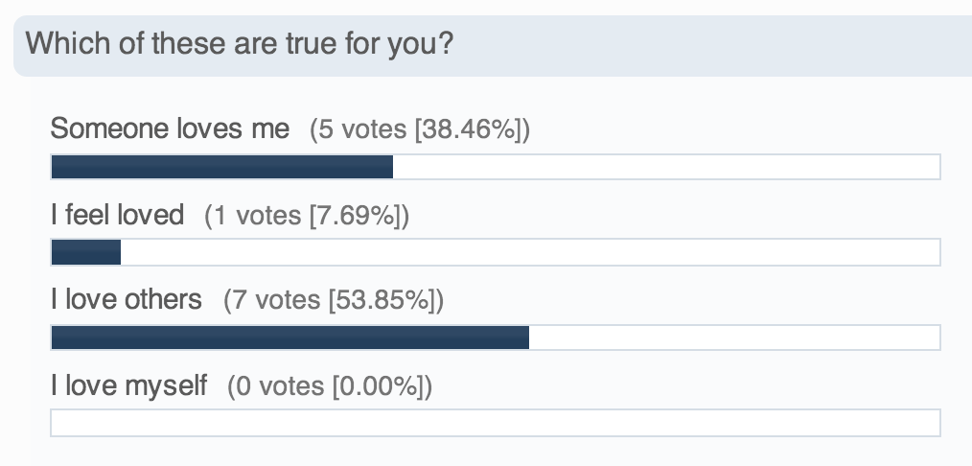
Task: Click the empty 'I love myself' result bar
Action: tap(496, 423)
